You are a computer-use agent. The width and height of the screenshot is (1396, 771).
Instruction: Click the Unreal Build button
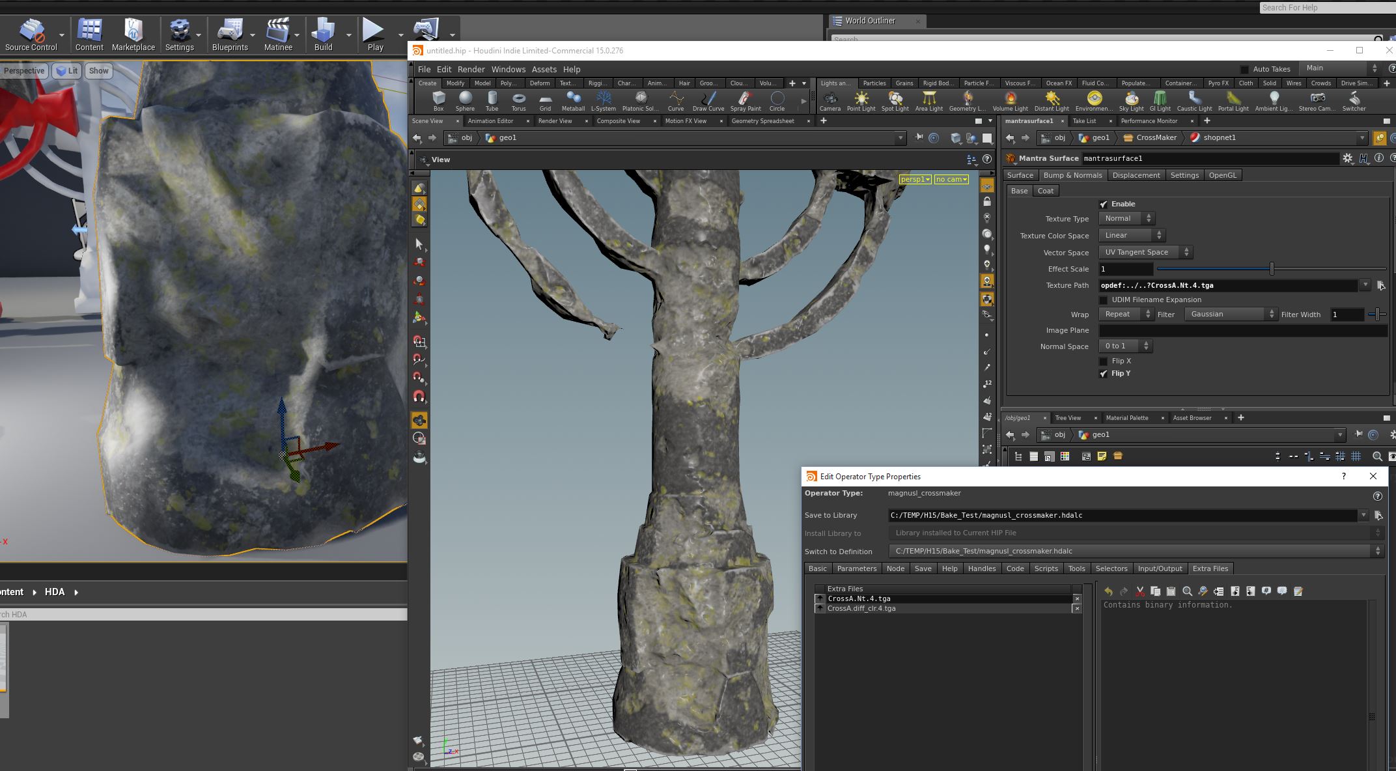click(324, 35)
